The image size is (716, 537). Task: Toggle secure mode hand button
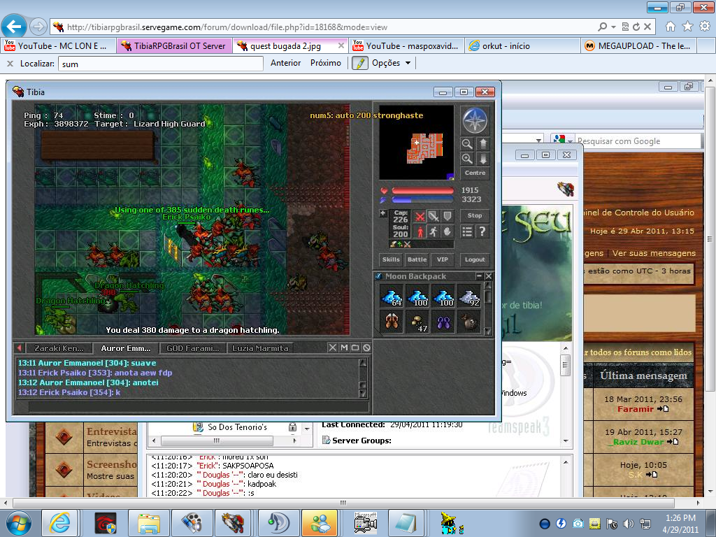tap(447, 231)
